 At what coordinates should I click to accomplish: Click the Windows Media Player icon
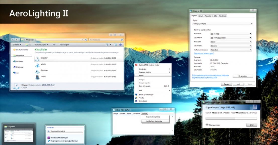point(48,137)
